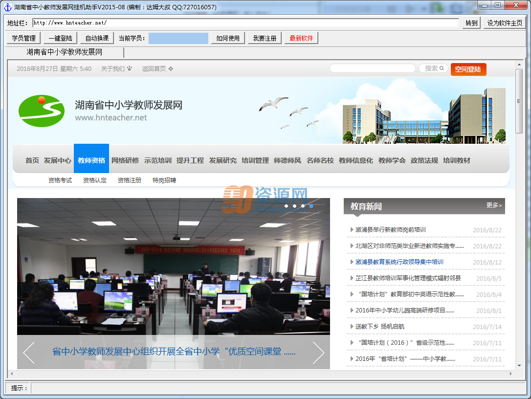Go to the next carousel slide arrow
The height and width of the screenshot is (399, 531).
coord(318,353)
